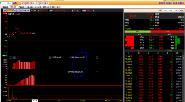This screenshot has height=102, width=185.
Task: Click the red 57% outer volume bar
Action: 167,32
